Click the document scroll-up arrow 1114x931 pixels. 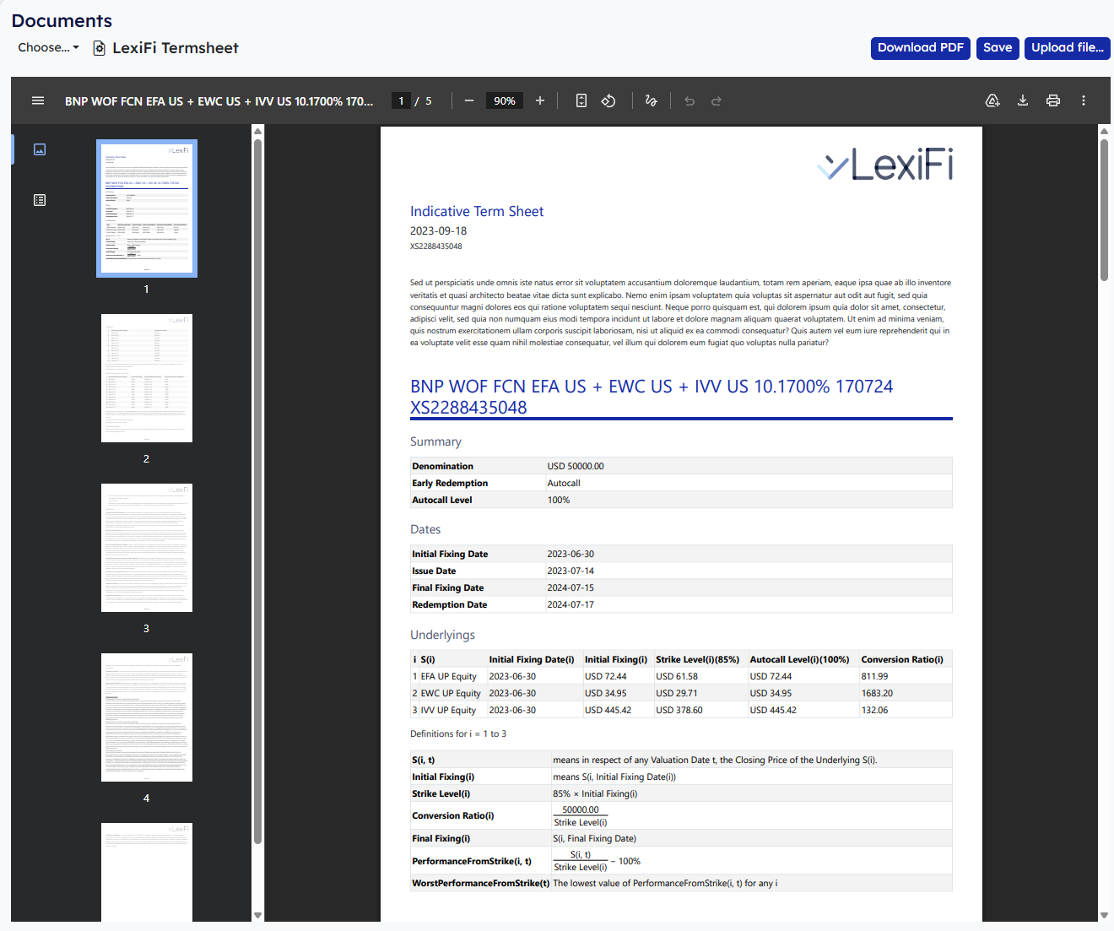[x=1104, y=131]
